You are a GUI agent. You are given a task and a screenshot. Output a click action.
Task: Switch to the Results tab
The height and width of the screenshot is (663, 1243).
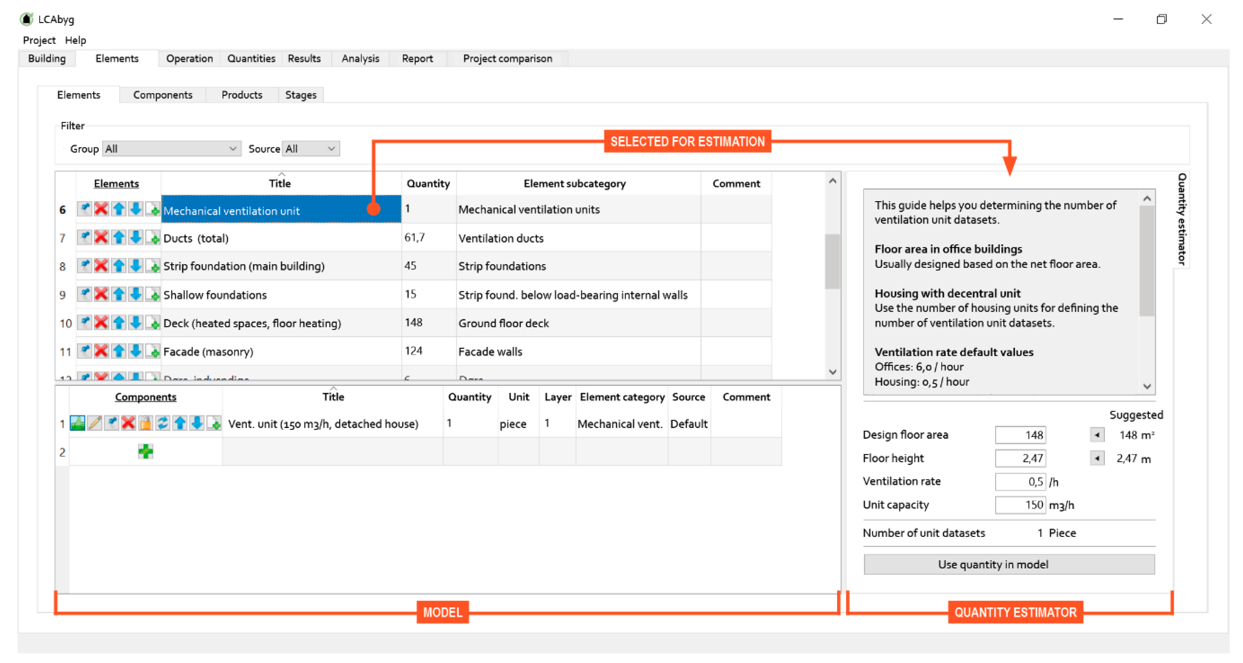click(x=304, y=59)
